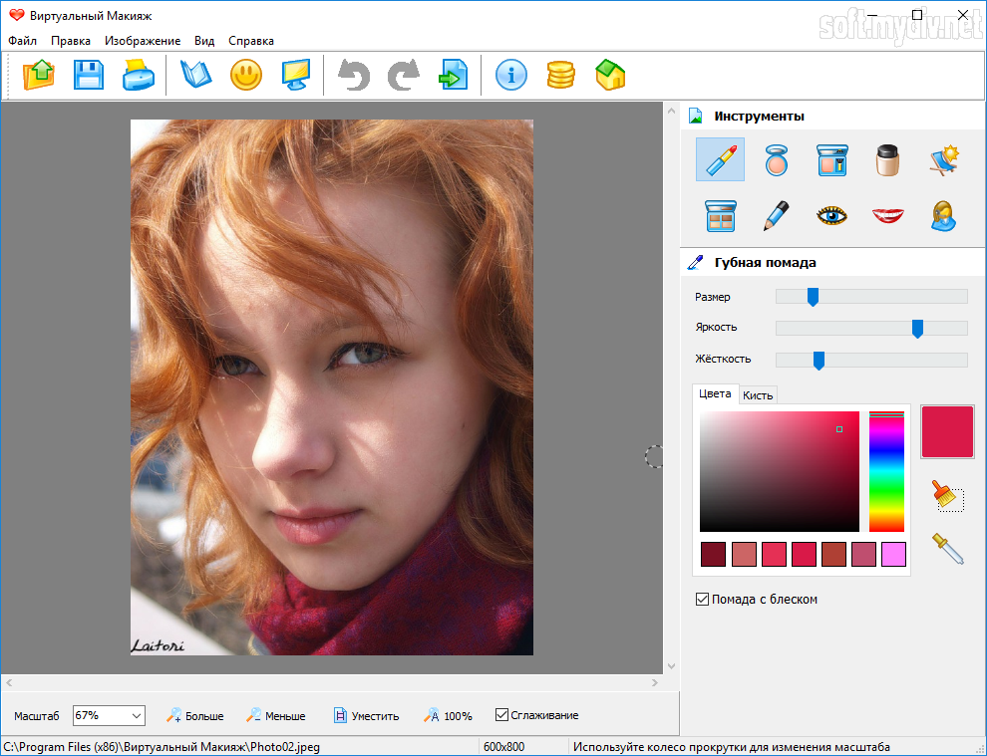Select the eyeshadow palette tool
This screenshot has width=987, height=756.
[720, 216]
